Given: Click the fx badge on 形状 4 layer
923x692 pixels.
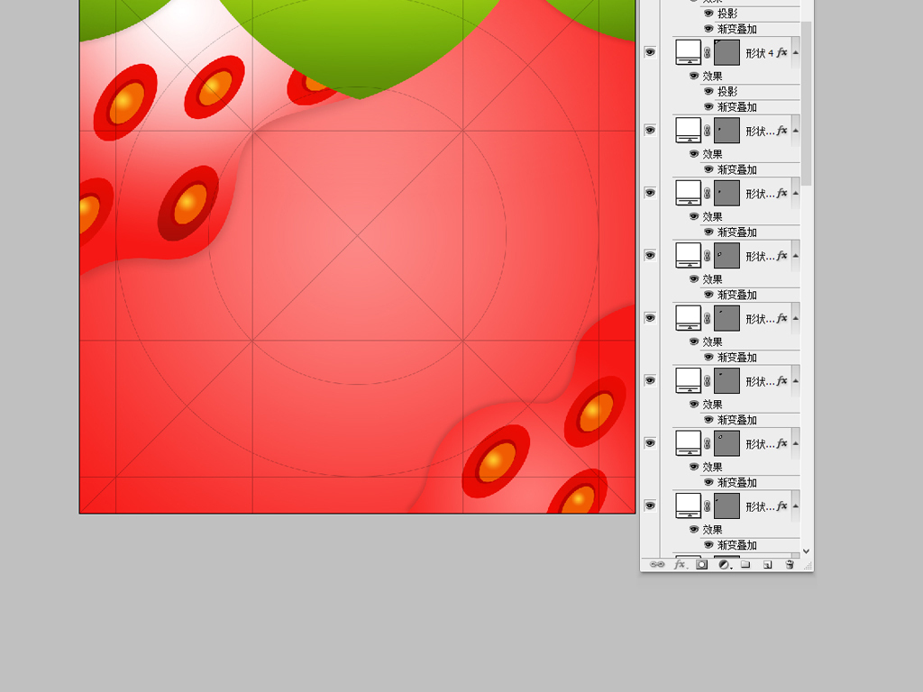Looking at the screenshot, I should coord(781,52).
